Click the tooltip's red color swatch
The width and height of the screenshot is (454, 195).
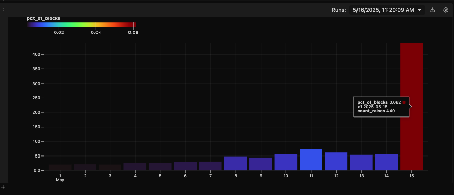click(404, 102)
